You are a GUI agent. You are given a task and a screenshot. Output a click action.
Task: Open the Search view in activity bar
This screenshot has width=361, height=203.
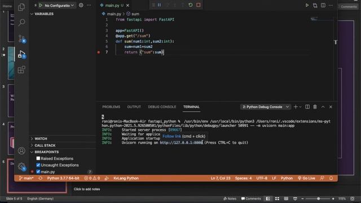click(x=21, y=23)
